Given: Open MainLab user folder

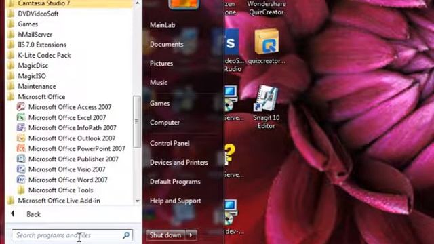Looking at the screenshot, I should (x=163, y=25).
